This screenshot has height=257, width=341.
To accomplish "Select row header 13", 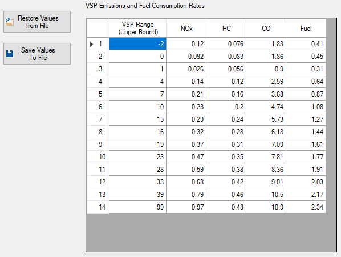I will click(98, 195).
